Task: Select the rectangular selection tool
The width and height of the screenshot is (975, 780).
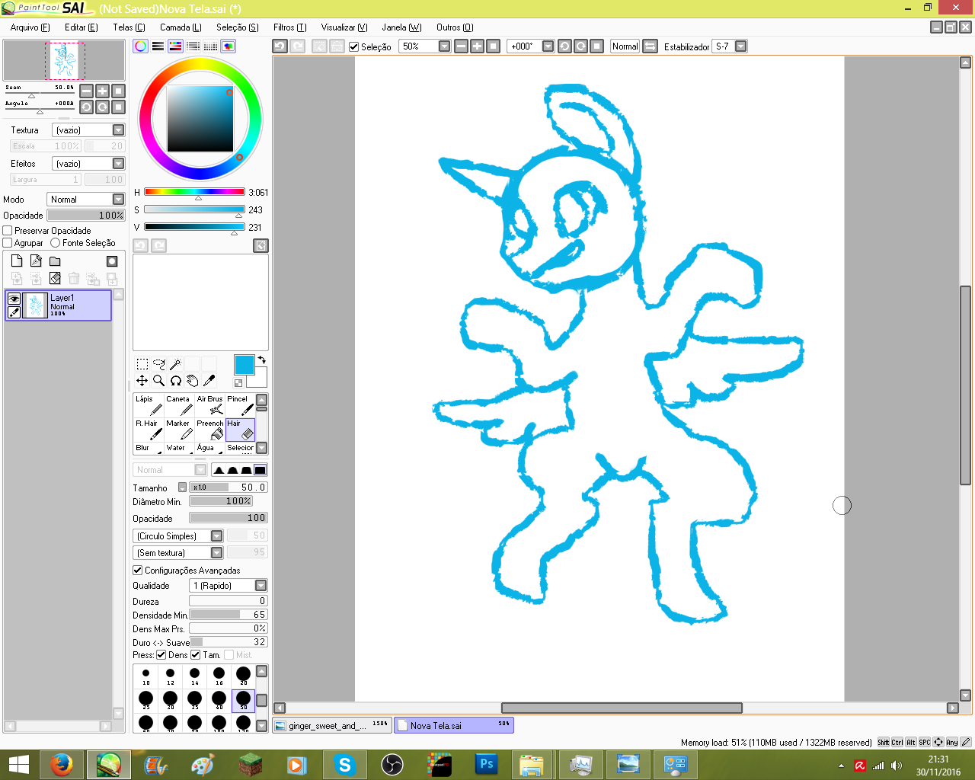Action: click(x=142, y=364)
